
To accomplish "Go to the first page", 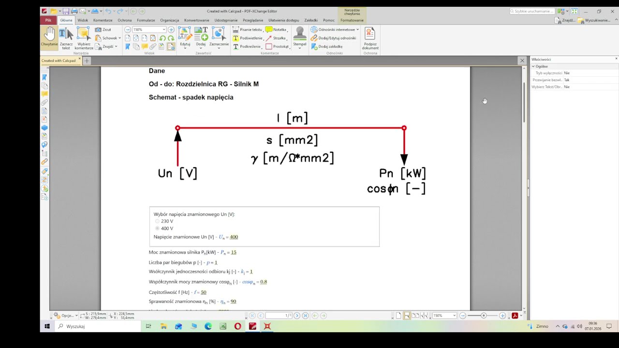I will (x=252, y=316).
